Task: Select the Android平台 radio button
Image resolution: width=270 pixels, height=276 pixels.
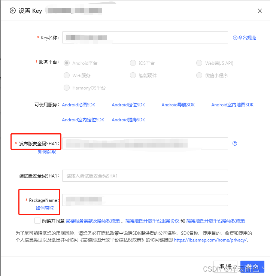Action: [67, 63]
